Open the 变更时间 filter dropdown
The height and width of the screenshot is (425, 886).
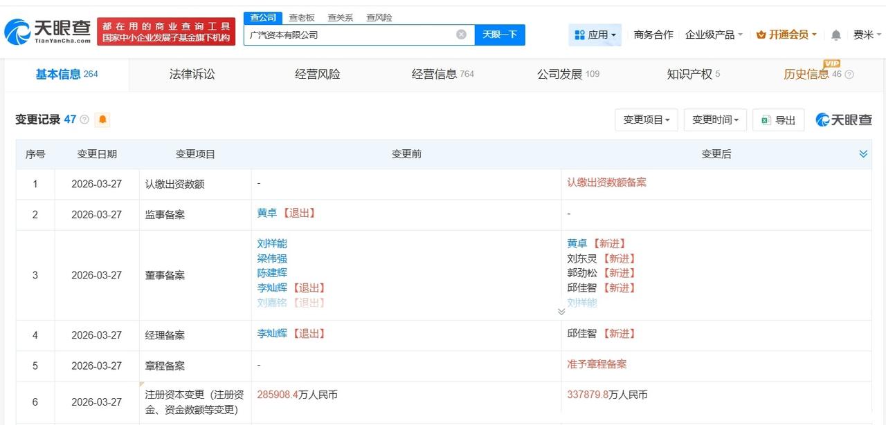714,120
